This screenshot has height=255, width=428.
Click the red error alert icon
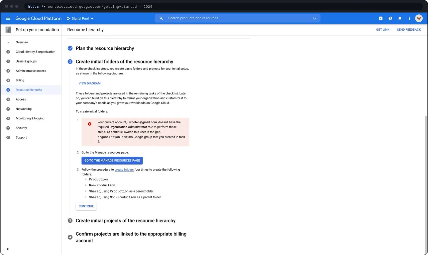pos(90,124)
